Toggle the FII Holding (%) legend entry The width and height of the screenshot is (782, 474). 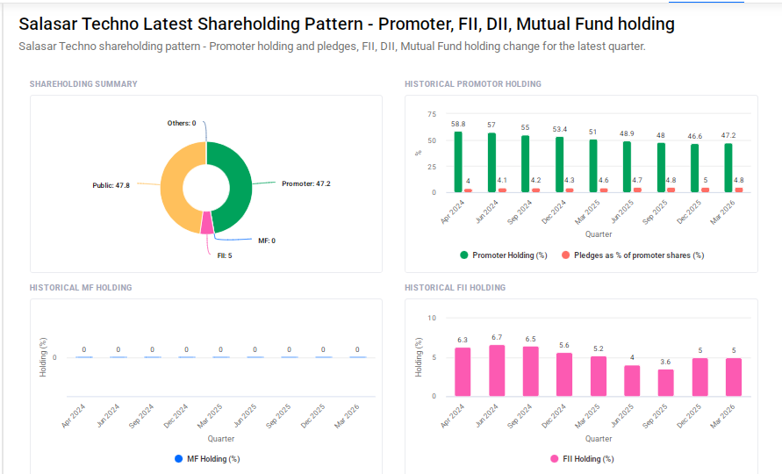tap(582, 458)
